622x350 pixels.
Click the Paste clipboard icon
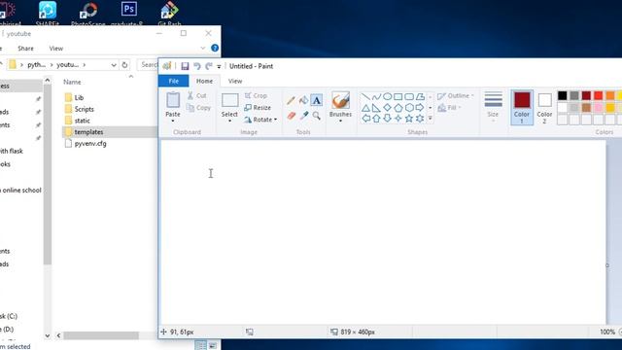173,99
